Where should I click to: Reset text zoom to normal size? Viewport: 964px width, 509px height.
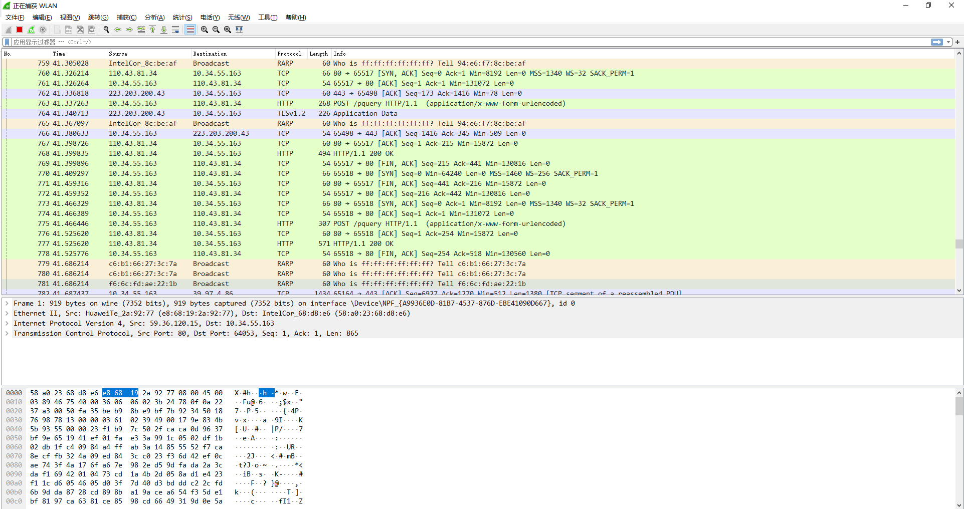pos(228,30)
